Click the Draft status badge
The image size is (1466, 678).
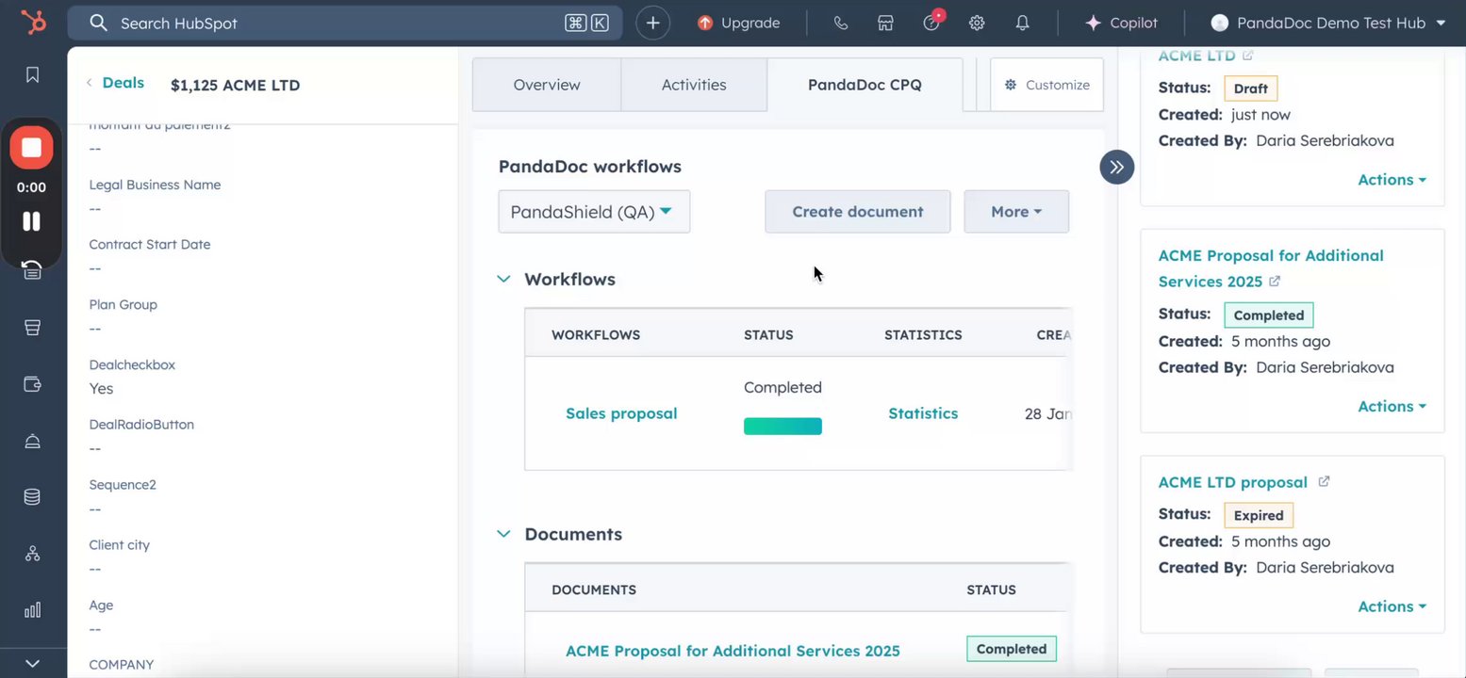click(1251, 89)
